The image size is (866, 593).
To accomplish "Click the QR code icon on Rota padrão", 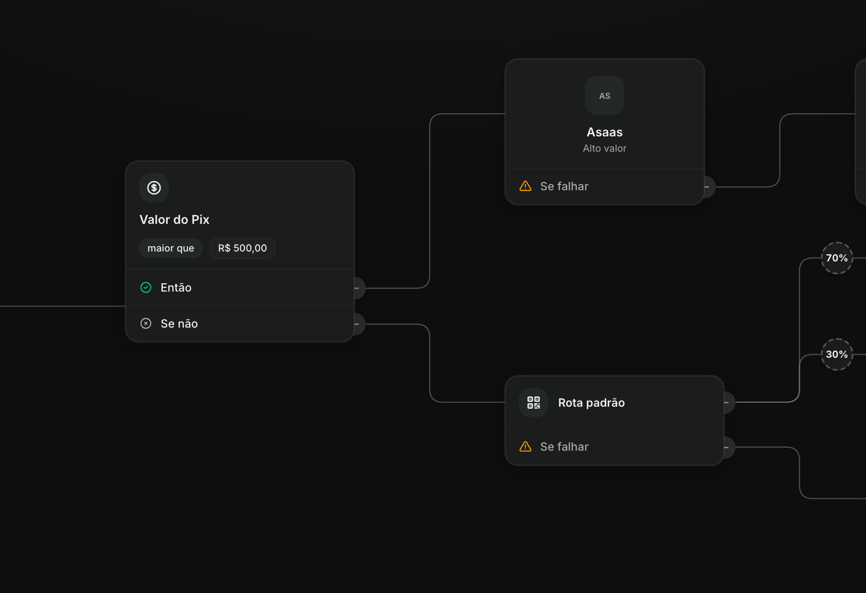I will pos(533,403).
